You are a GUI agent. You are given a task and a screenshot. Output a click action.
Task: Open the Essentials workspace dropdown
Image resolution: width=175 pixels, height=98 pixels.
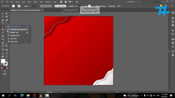132,2
